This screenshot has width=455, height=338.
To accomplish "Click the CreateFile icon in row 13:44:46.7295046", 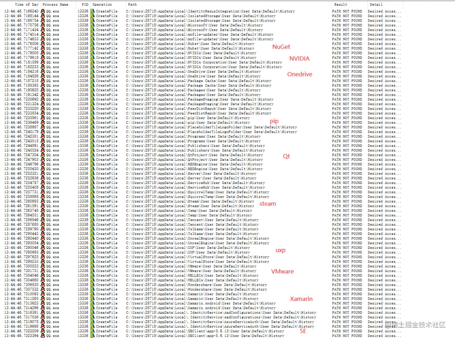I will [92, 248].
